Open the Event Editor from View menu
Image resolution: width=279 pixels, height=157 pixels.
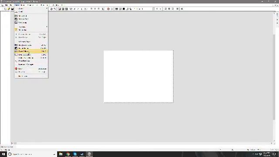coord(31,51)
